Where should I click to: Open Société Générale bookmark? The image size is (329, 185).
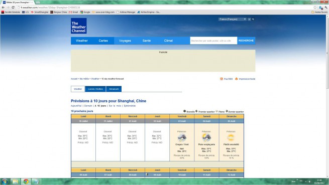11,12
